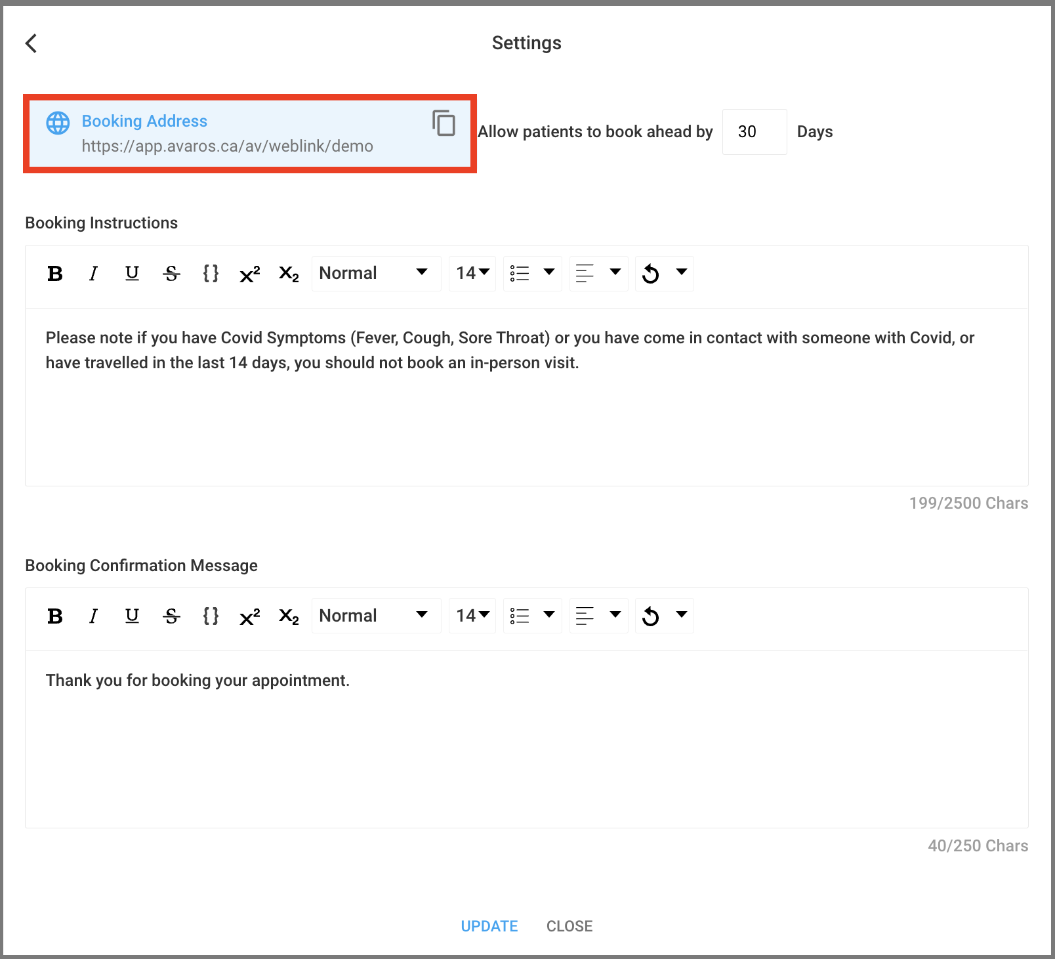
Task: Click the undo icon in Booking Instructions
Action: click(x=651, y=274)
